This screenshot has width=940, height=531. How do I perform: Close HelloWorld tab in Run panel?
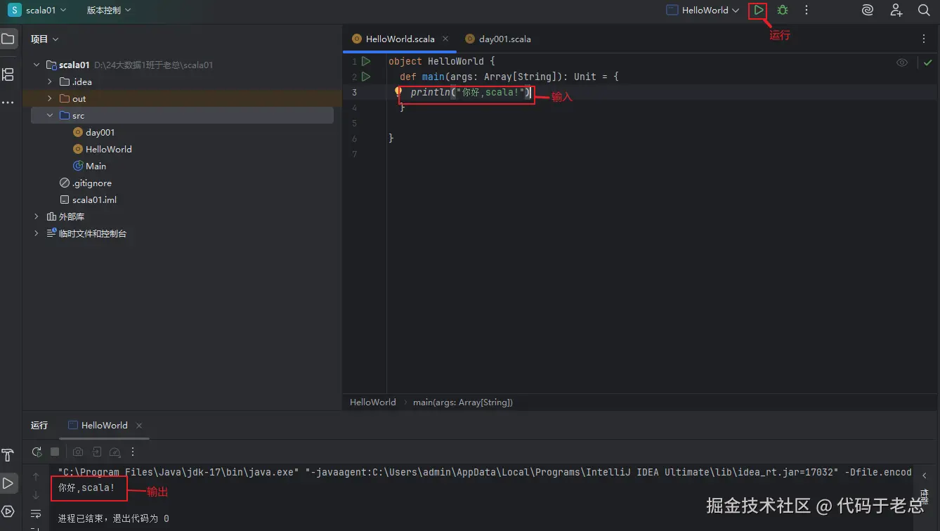[139, 426]
